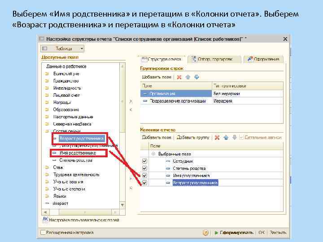
Task: Open Тип группировки cell showing Без иерархии
Action: point(247,94)
